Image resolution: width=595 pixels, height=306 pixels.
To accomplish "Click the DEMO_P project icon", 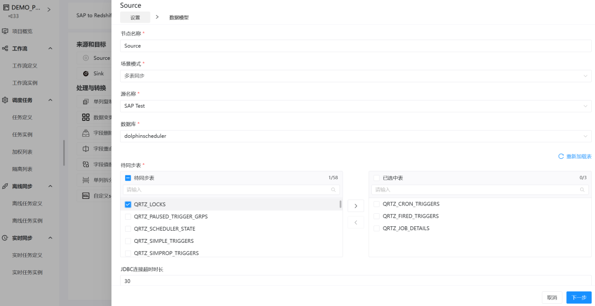I will (6, 7).
